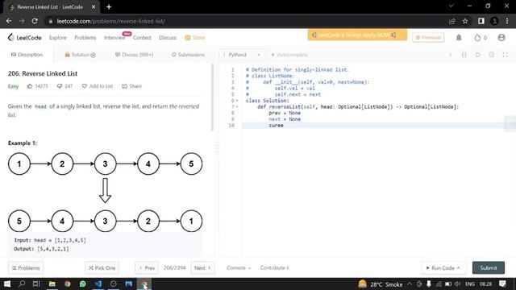Open the weather widget in taskbar
This screenshot has width=516, height=290.
381,284
